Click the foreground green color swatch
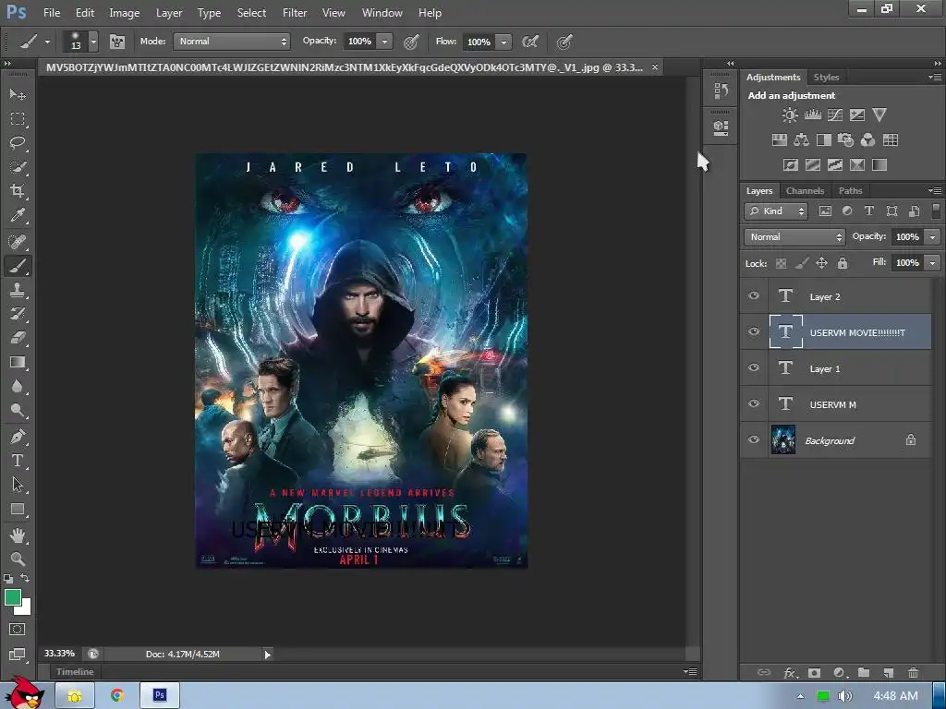Screen dimensions: 946x709 coord(12,597)
